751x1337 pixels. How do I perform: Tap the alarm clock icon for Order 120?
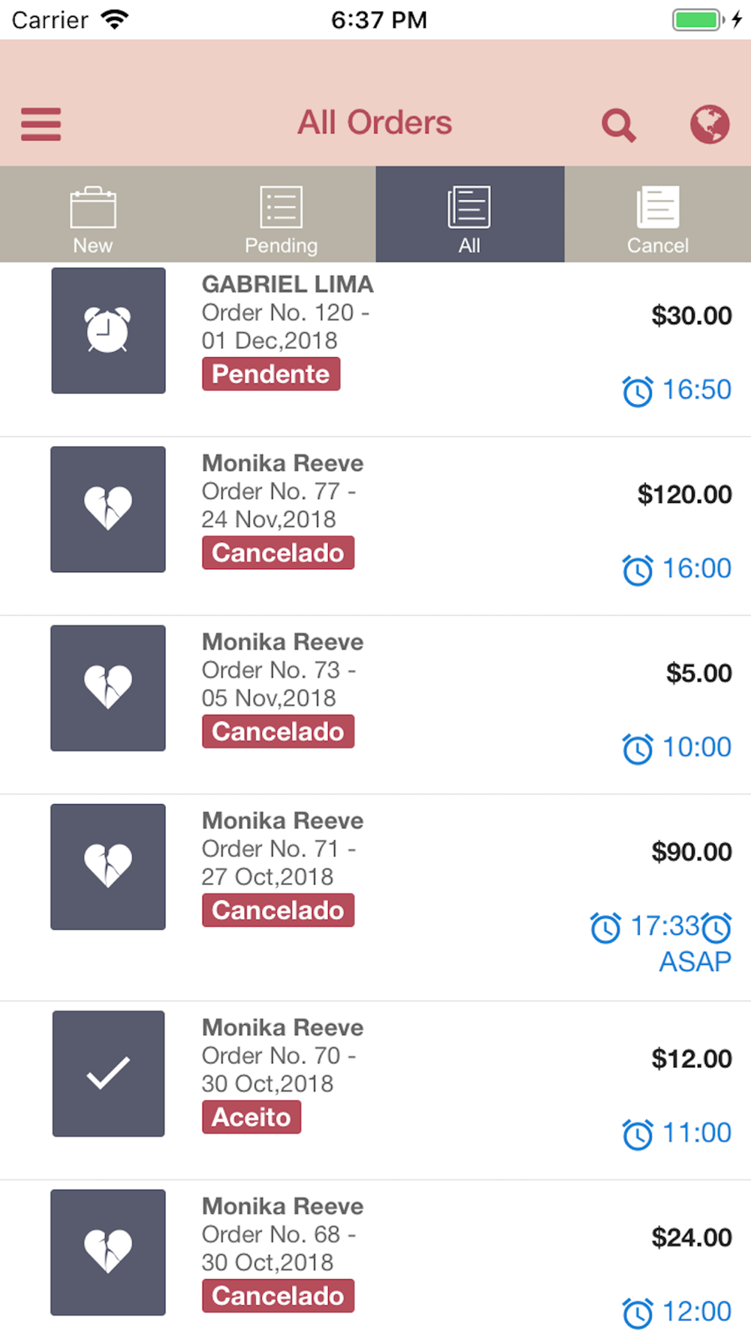pos(108,330)
